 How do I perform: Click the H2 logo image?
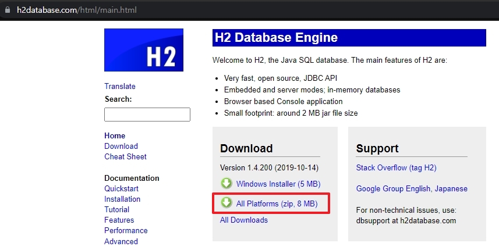(x=144, y=50)
